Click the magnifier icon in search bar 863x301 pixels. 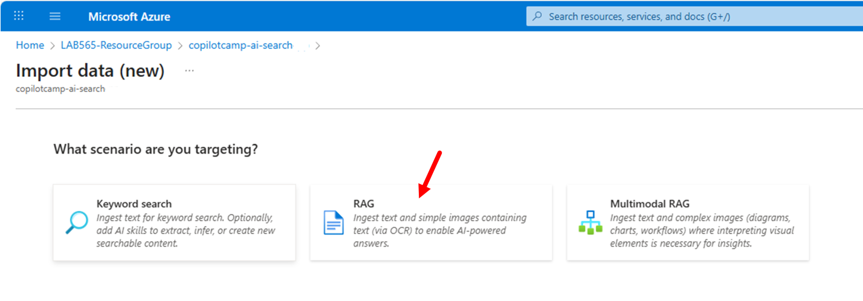537,16
